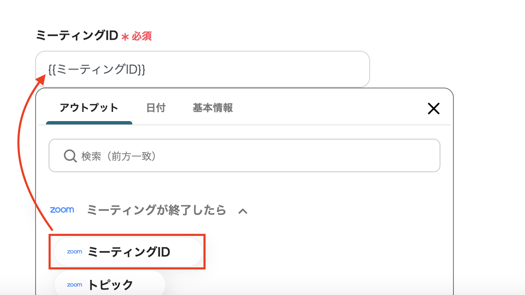
Task: Choose the トピック output chip
Action: 110,285
